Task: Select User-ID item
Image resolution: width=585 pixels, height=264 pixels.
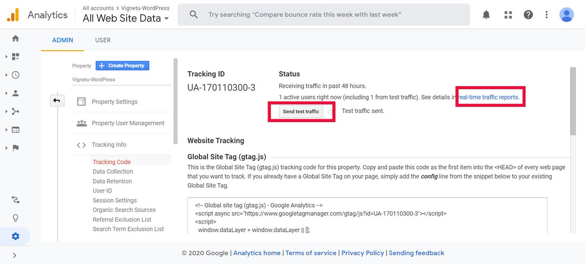Action: click(x=102, y=191)
